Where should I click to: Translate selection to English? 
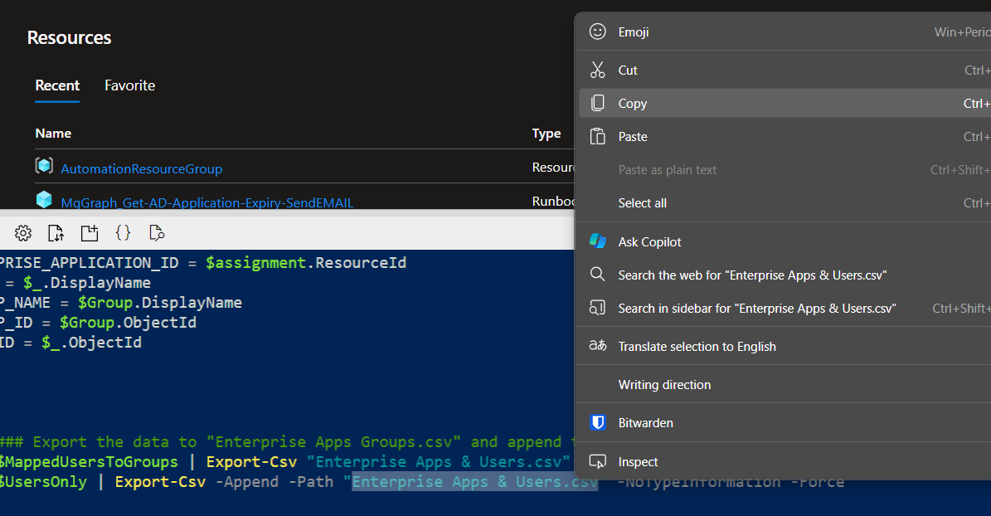click(x=697, y=347)
